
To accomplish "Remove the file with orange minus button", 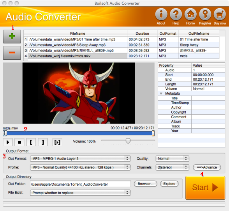I will 12,53.
